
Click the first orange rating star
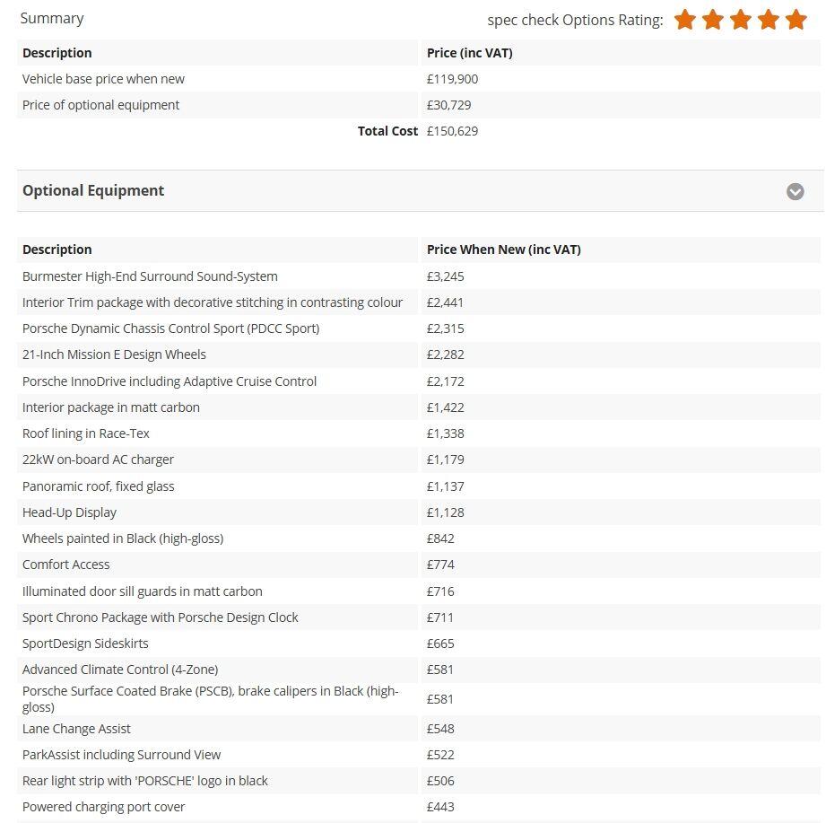pos(685,20)
